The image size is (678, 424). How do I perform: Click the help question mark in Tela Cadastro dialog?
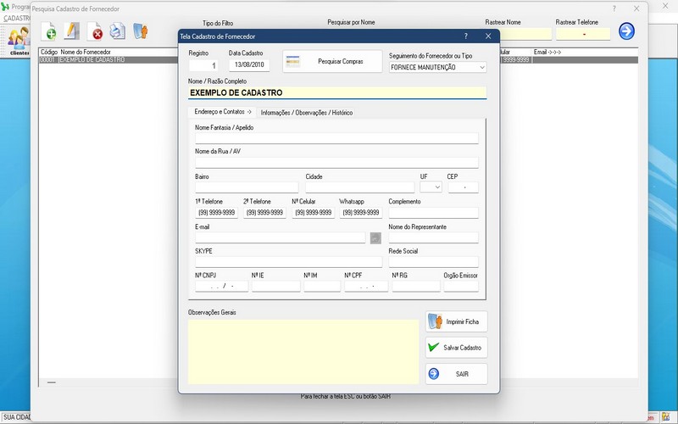point(465,36)
